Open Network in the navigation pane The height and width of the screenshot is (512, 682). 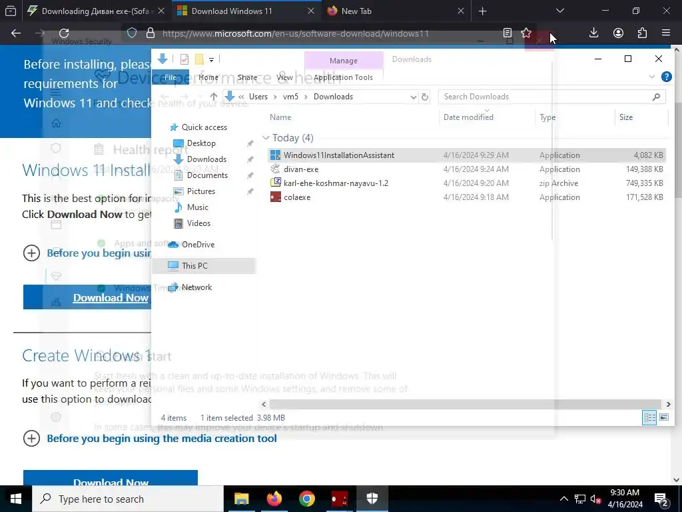(x=196, y=287)
